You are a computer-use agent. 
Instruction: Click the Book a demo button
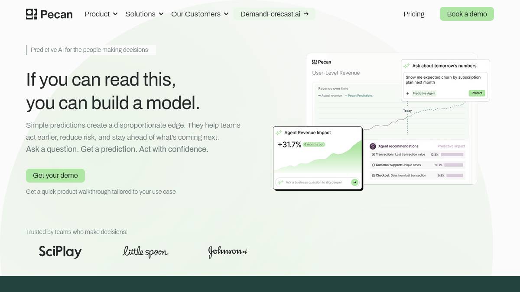467,14
